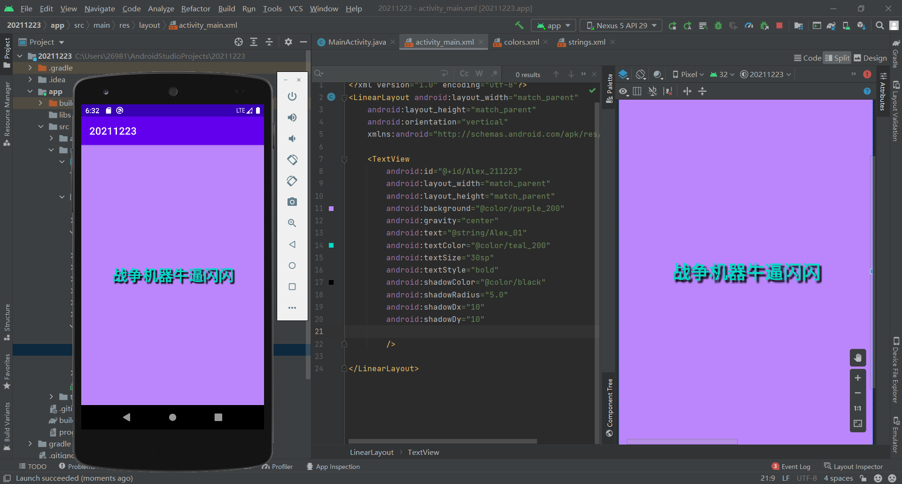
Task: Expand the .gradle folder in project tree
Action: (30, 68)
